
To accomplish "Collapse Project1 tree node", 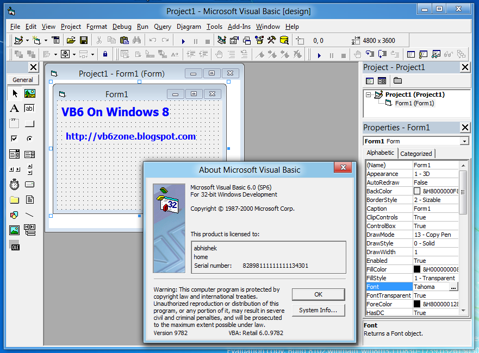I will coord(369,94).
